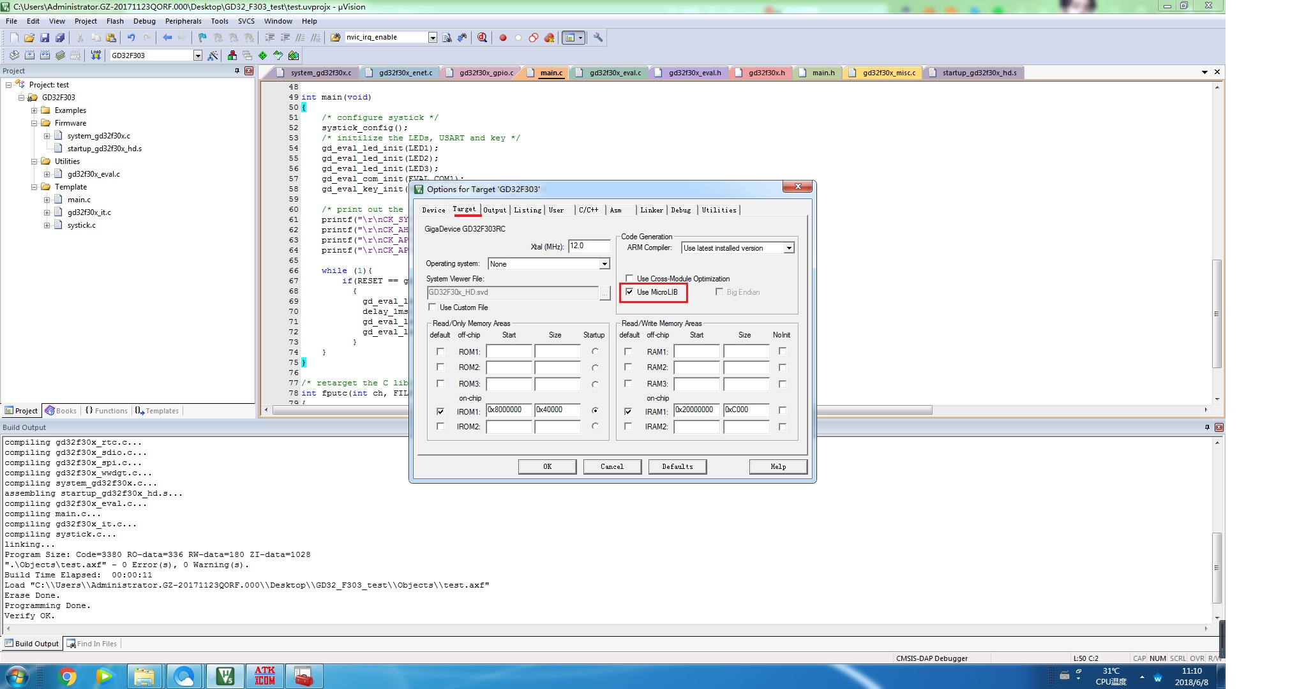
Task: Open the Peripherals menu
Action: coord(183,21)
